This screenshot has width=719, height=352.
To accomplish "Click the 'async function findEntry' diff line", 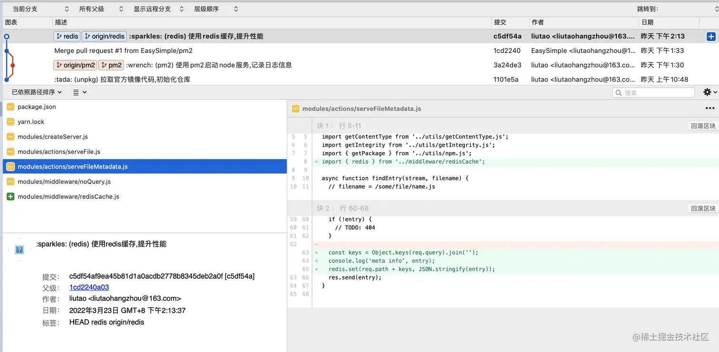I will click(x=395, y=179).
